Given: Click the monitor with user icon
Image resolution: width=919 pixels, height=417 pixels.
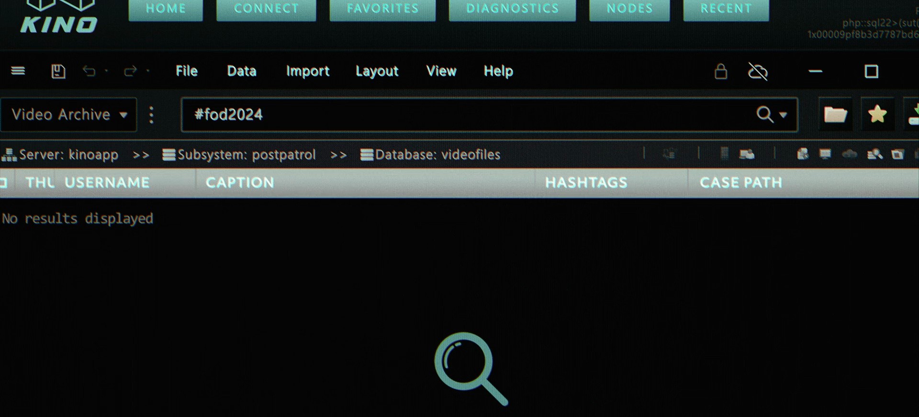Looking at the screenshot, I should click(747, 154).
